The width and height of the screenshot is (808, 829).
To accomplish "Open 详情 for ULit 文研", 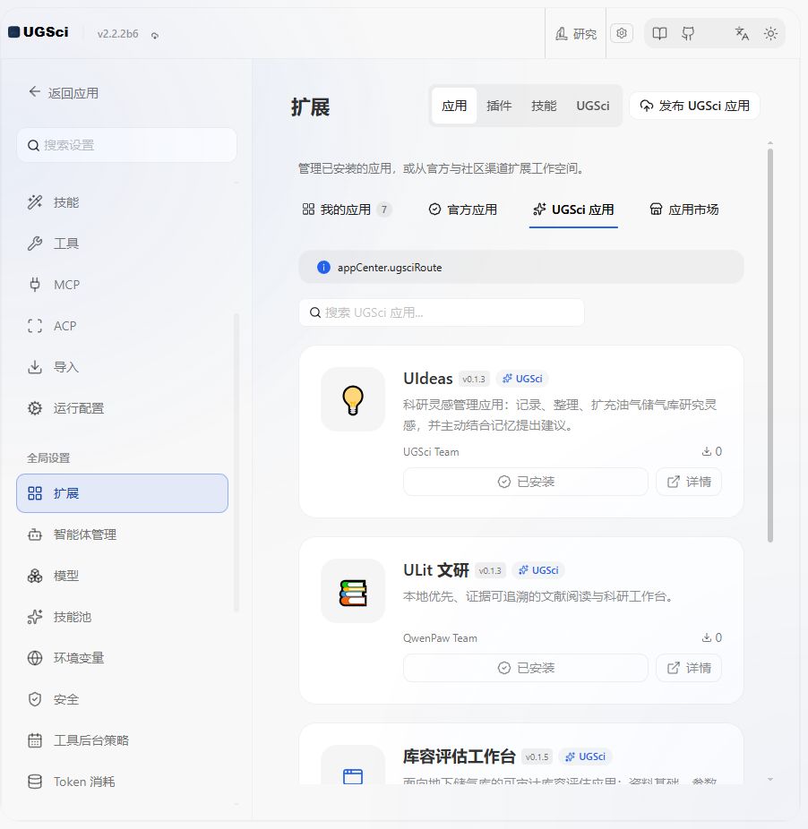I will click(x=689, y=668).
